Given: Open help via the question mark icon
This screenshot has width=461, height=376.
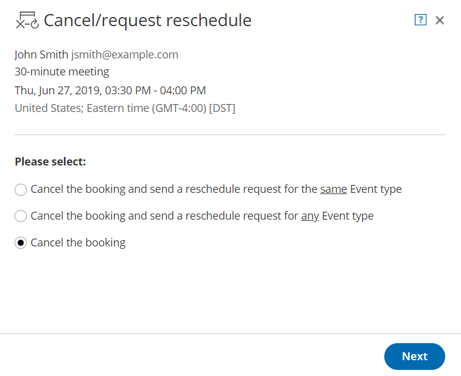Looking at the screenshot, I should click(x=420, y=20).
